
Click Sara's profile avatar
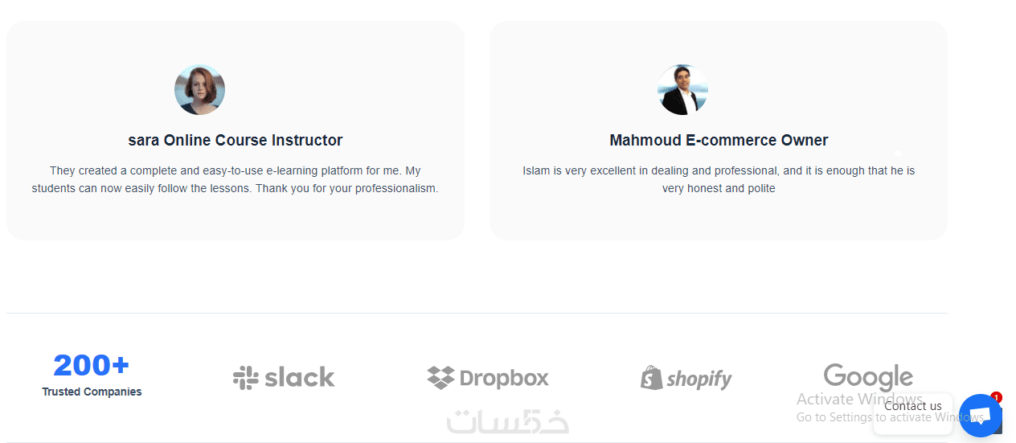199,90
